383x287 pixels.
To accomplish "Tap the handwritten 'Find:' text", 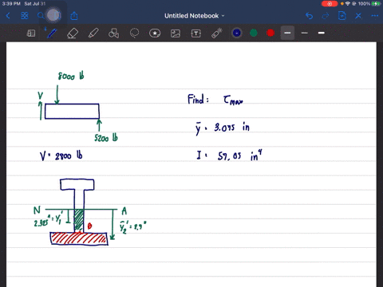I will pyautogui.click(x=198, y=99).
